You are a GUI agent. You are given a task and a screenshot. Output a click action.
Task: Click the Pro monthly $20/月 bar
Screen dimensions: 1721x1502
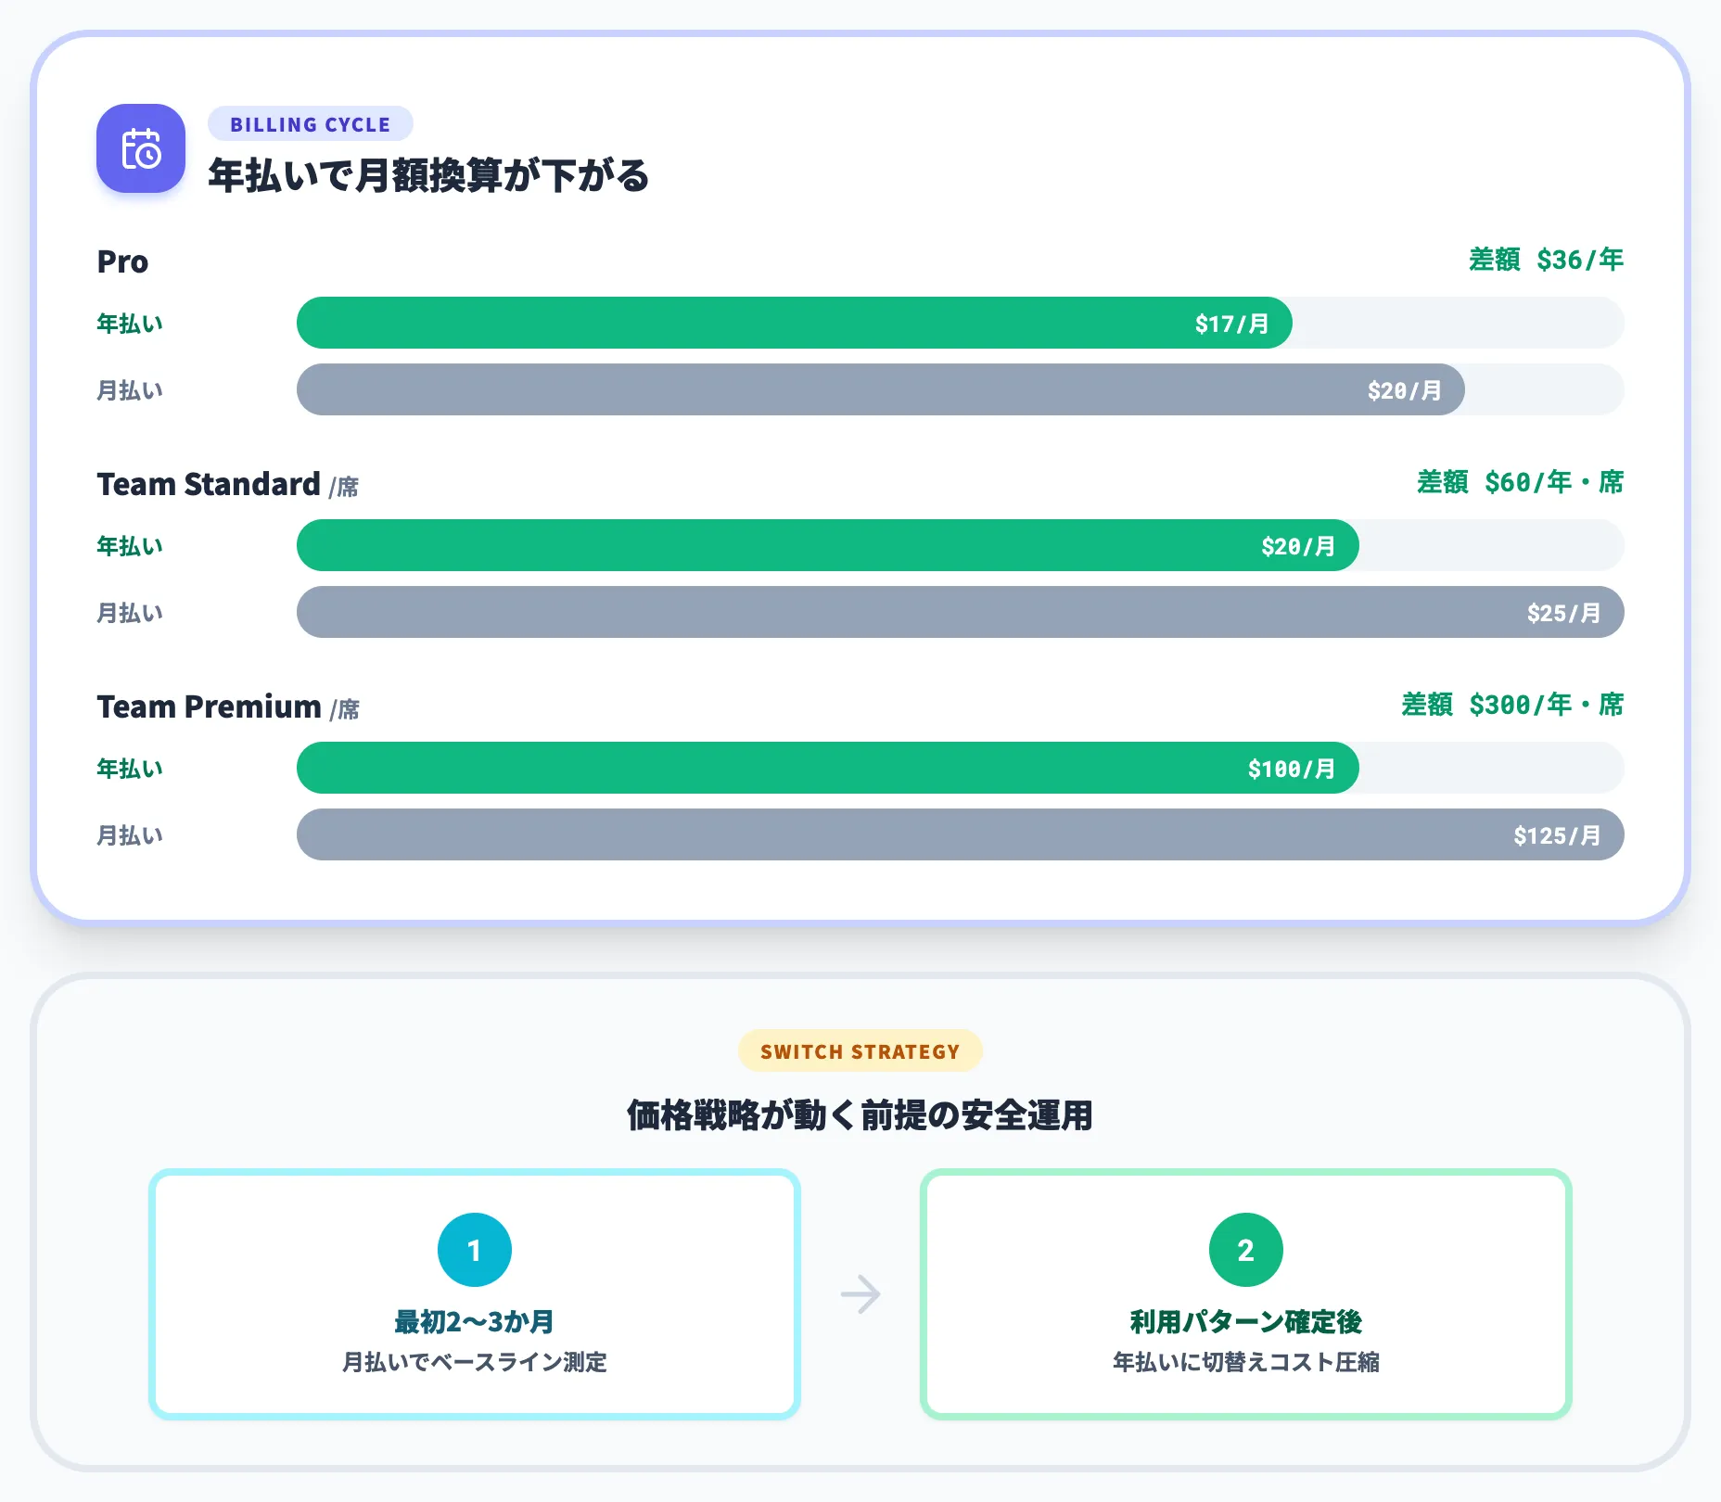pyautogui.click(x=880, y=389)
